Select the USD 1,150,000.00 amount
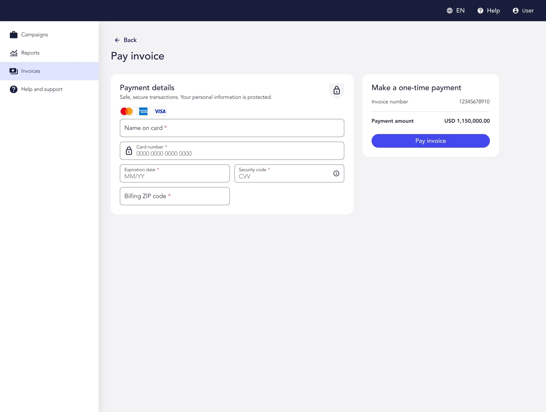This screenshot has height=412, width=546. tap(467, 121)
